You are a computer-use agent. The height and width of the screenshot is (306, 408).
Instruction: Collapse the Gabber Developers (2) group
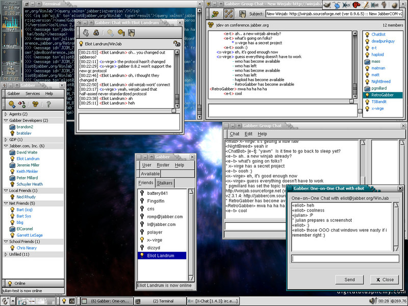click(x=6, y=120)
